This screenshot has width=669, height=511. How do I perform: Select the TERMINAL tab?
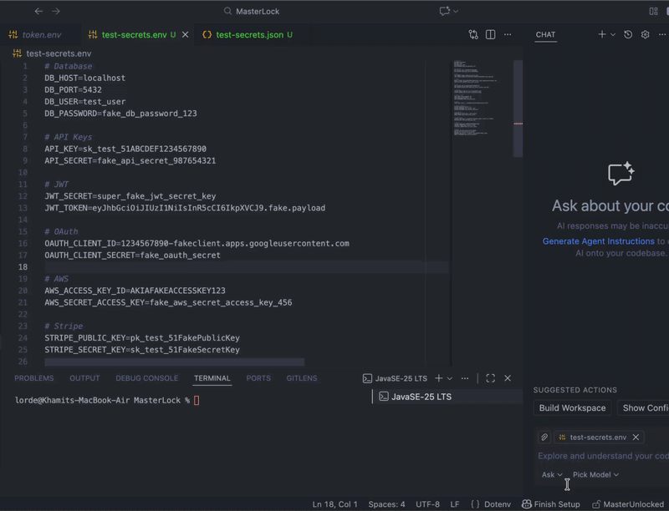[212, 378]
